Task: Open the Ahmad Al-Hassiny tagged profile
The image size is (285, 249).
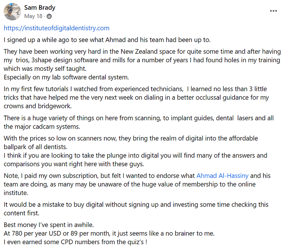Action: coord(222,176)
